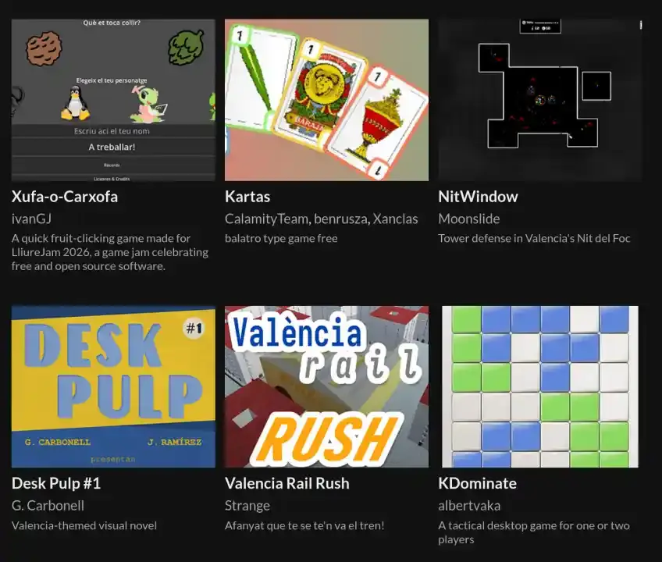
Task: Open the KDominate tile grid thumbnail
Action: [540, 387]
